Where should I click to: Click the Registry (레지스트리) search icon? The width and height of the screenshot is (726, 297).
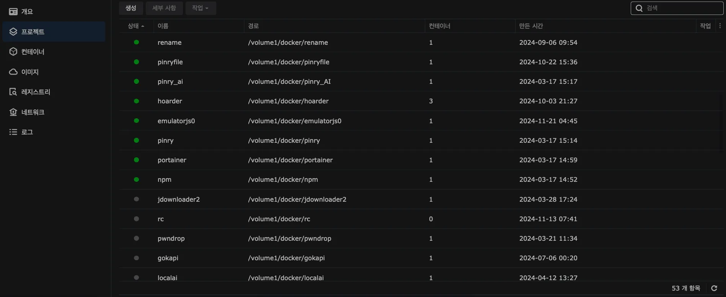tap(13, 92)
